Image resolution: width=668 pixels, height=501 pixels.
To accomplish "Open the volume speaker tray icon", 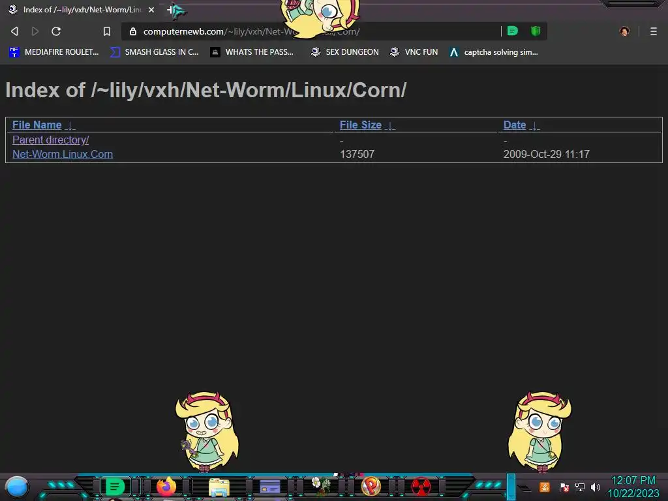I will pyautogui.click(x=595, y=487).
